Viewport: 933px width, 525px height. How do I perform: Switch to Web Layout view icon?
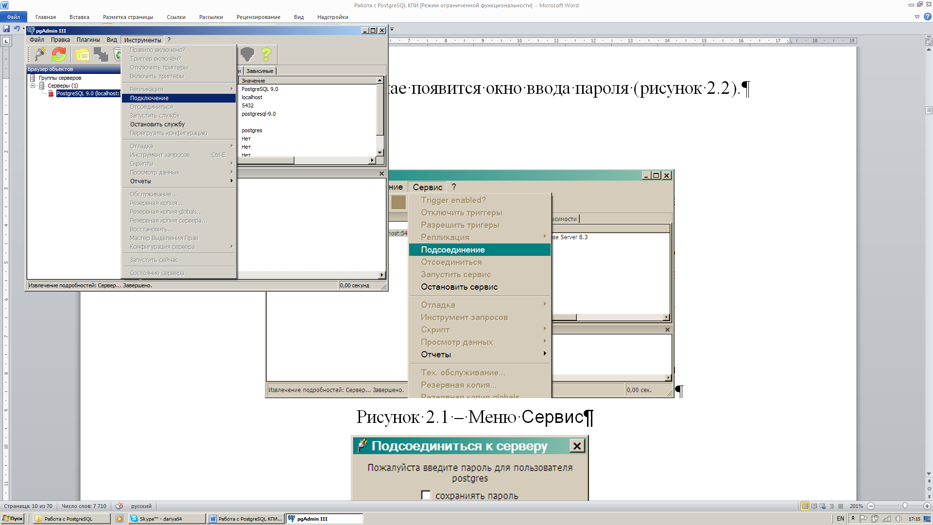click(823, 506)
